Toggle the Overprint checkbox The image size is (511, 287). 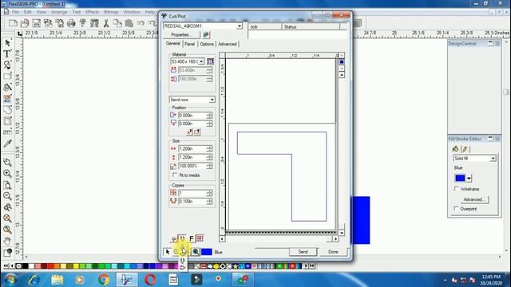tap(457, 209)
